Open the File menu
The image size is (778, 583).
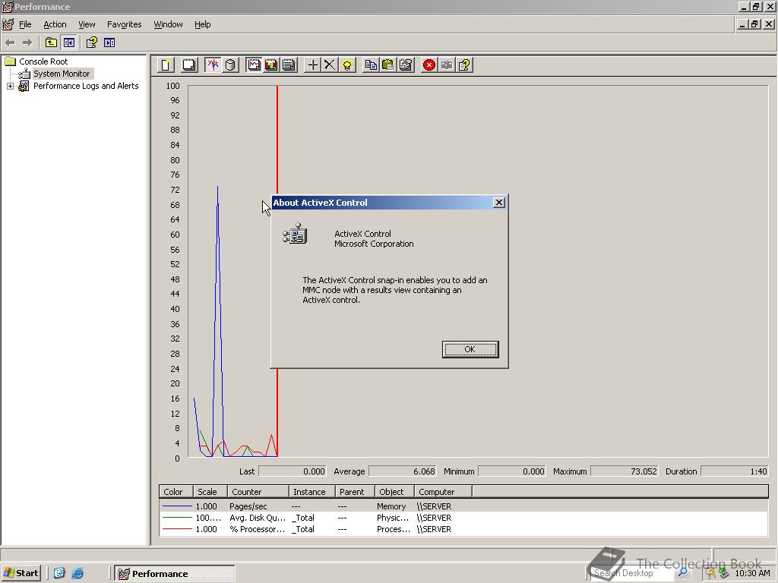click(x=25, y=24)
